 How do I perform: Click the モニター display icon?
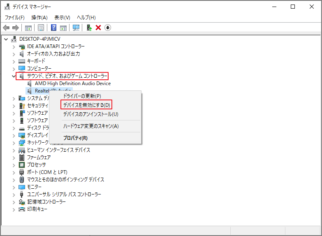(22, 187)
